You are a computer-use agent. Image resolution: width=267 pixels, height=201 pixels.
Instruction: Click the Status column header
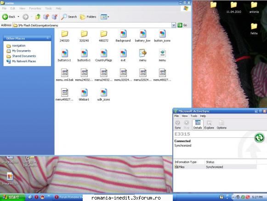point(231,162)
